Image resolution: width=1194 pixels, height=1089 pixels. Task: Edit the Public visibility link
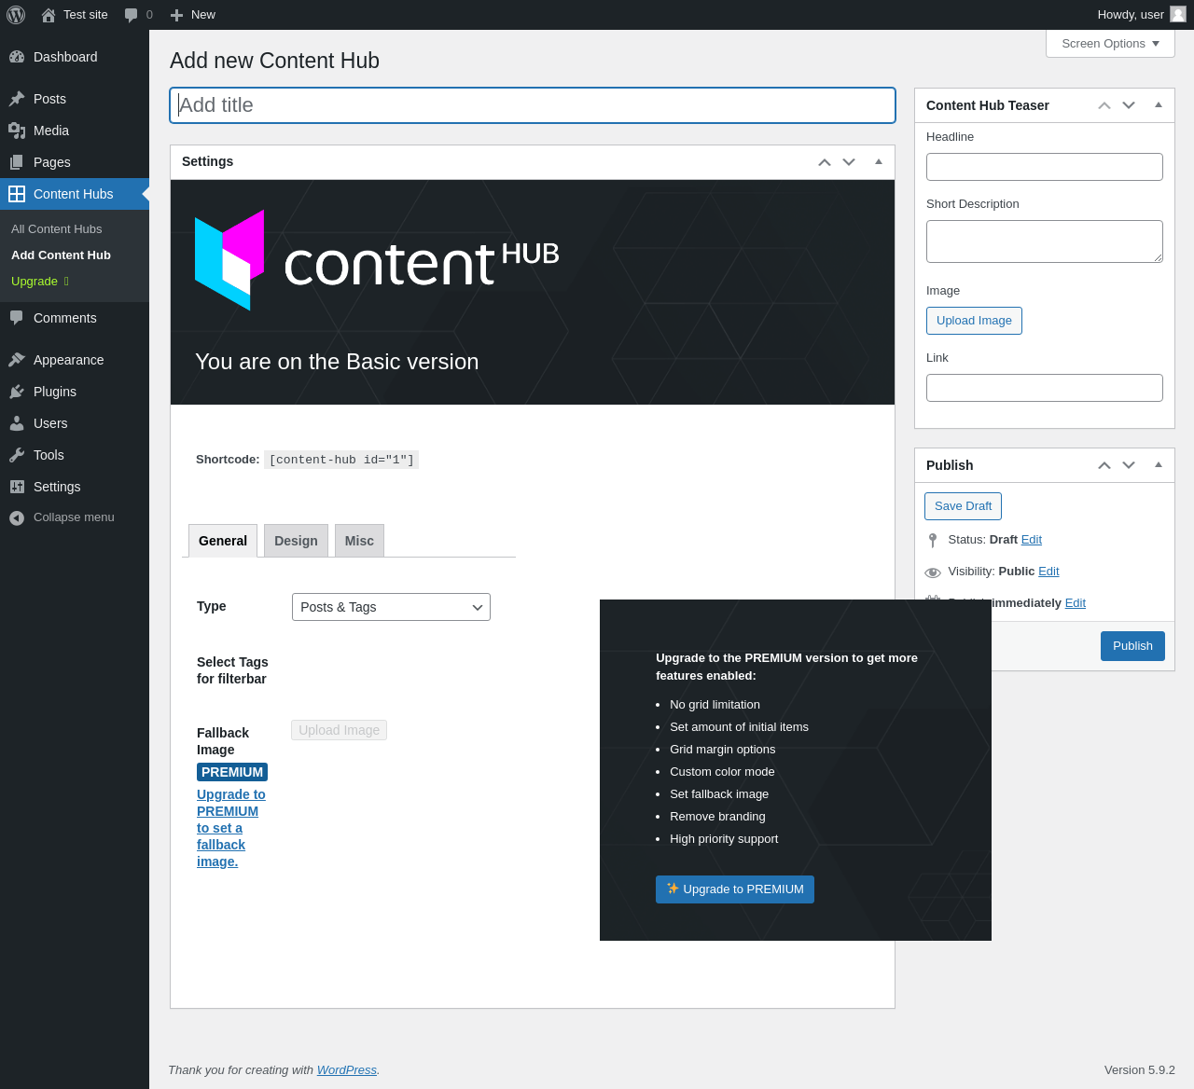pos(1048,572)
